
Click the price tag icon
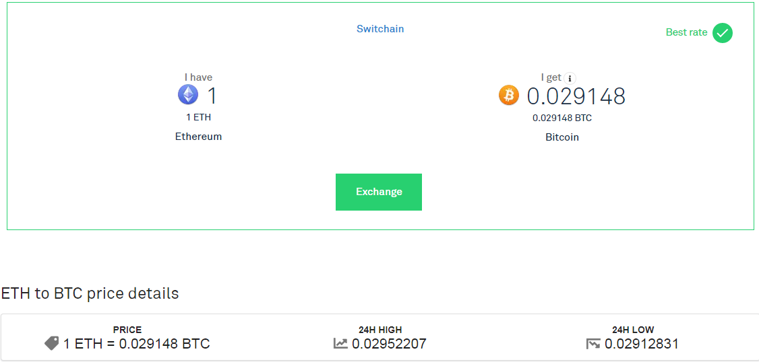(x=51, y=344)
